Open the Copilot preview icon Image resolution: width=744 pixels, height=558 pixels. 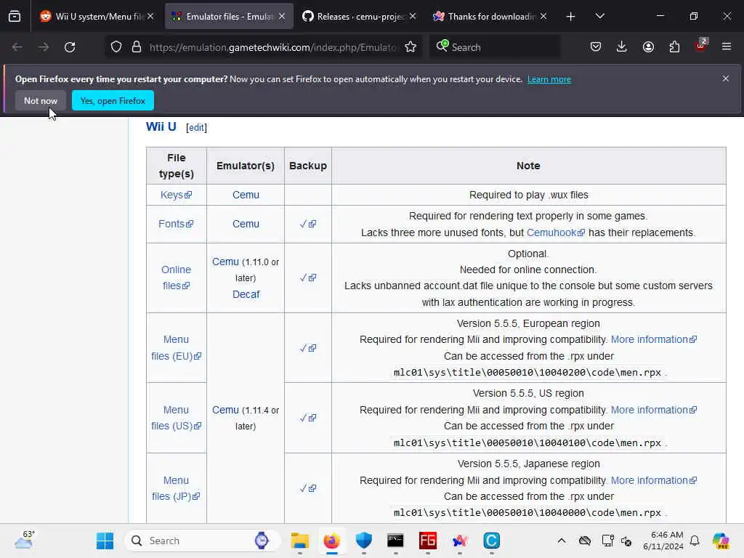(x=721, y=541)
